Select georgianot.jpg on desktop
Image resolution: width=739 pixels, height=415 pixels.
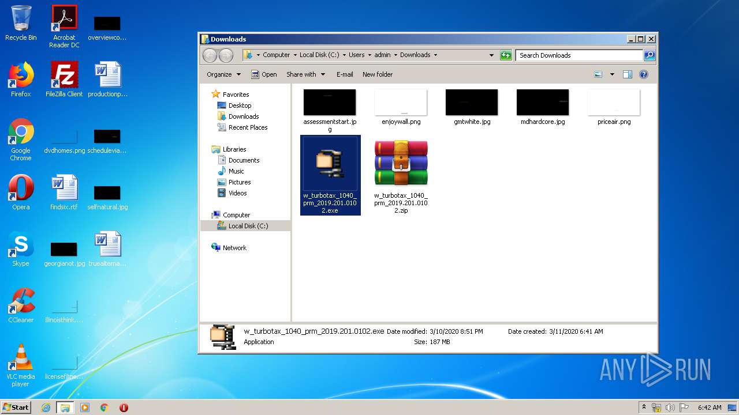point(64,254)
